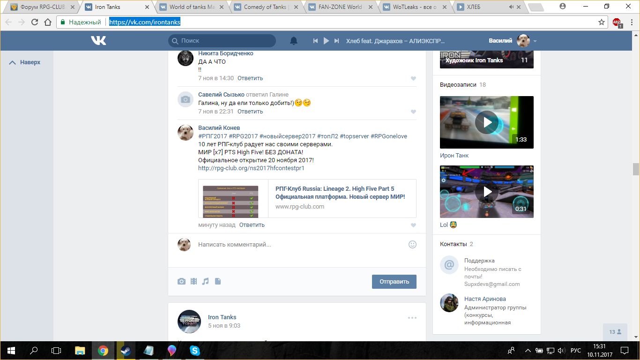Open Skype from the taskbar
This screenshot has width=640, height=360.
pos(194,351)
